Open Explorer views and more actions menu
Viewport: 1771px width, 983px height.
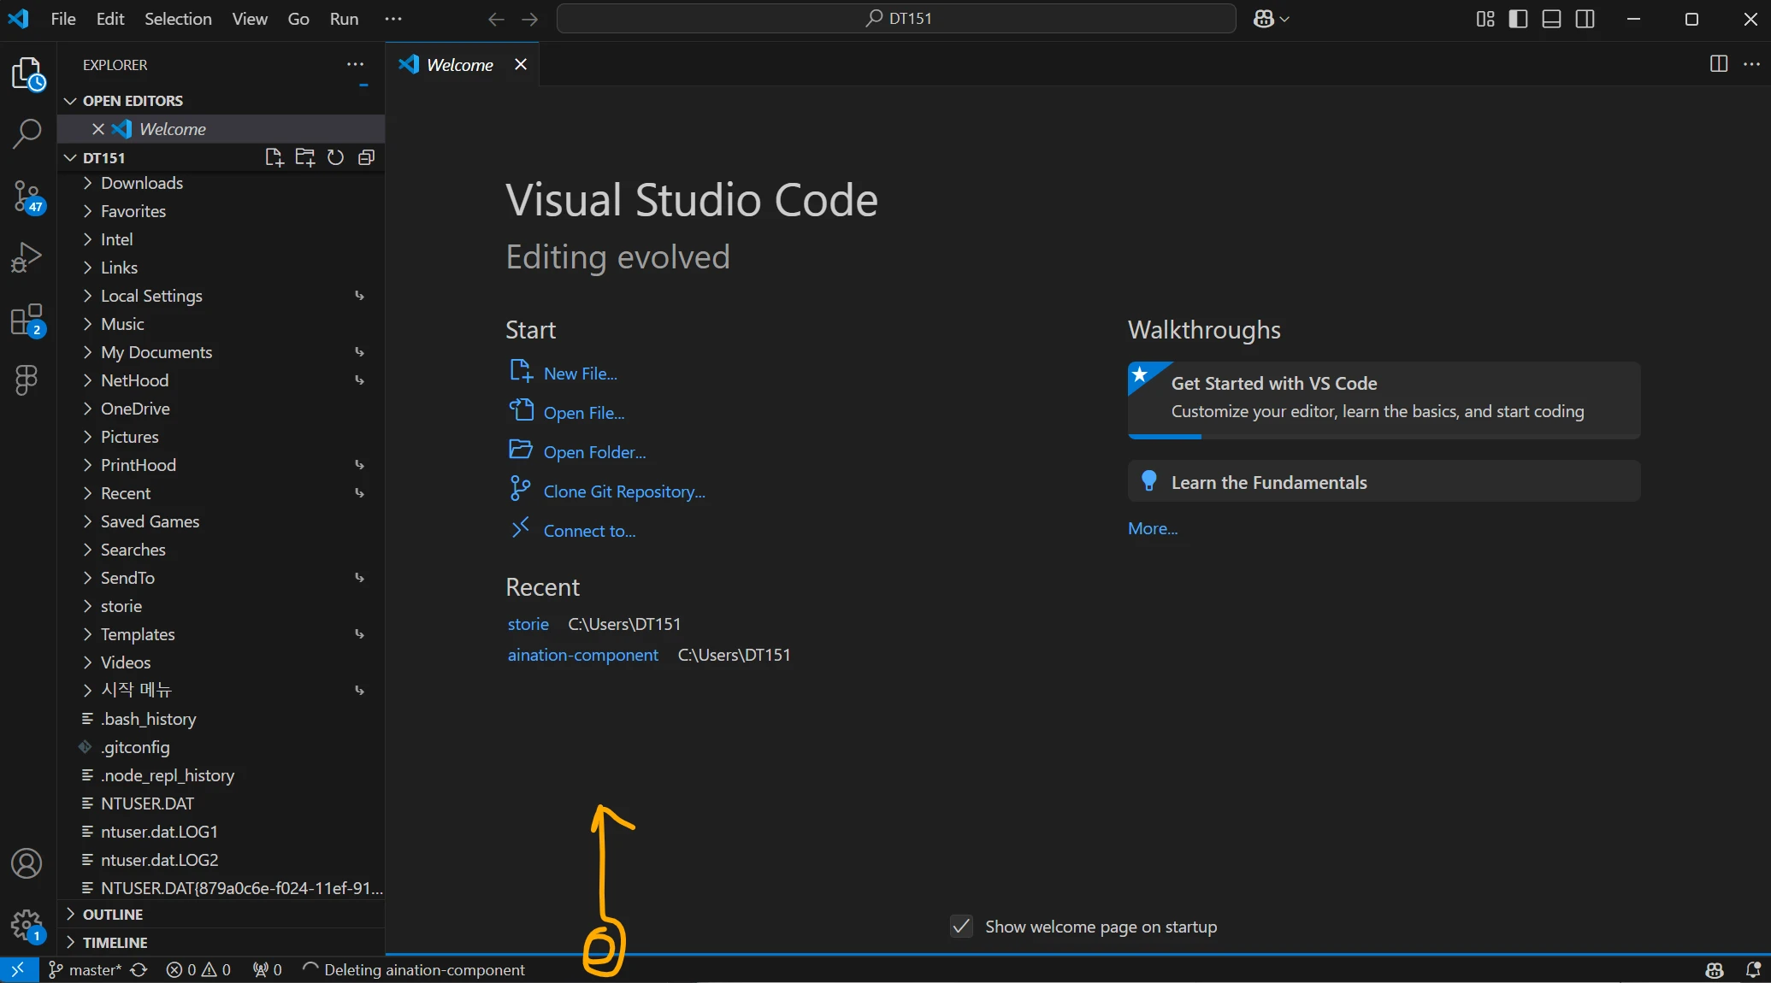click(x=355, y=65)
